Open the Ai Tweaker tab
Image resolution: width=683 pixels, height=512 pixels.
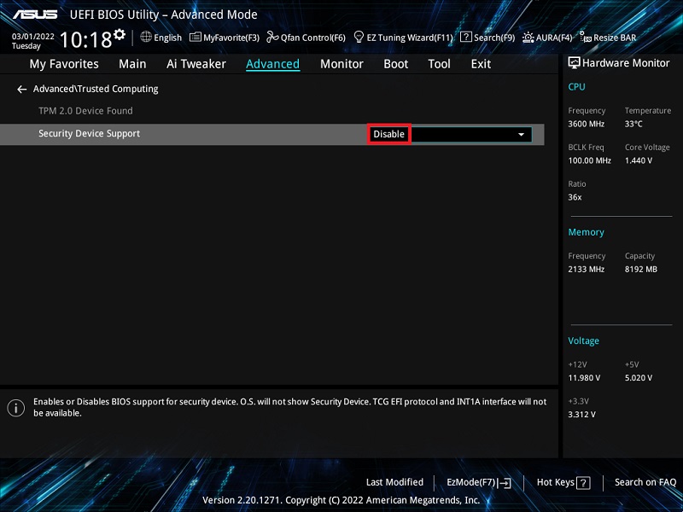(196, 64)
